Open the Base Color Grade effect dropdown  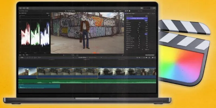(x=131, y=14)
